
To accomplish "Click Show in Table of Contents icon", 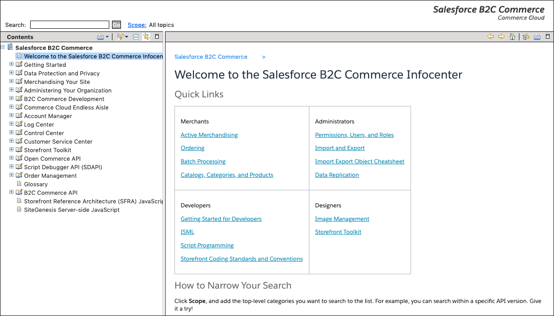I will 526,37.
